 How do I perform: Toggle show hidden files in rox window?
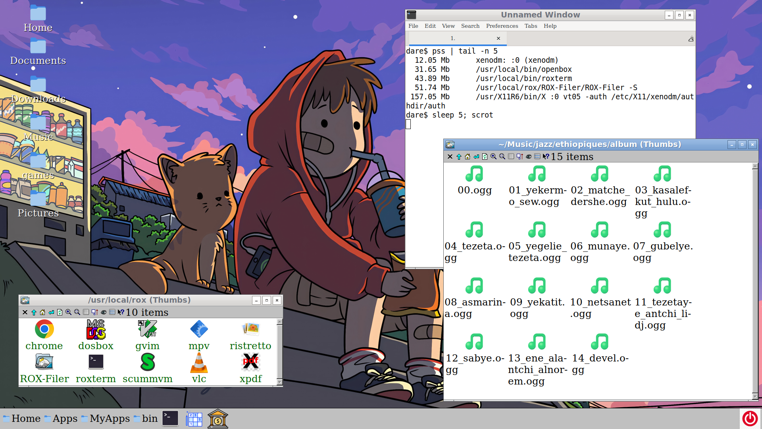click(103, 313)
